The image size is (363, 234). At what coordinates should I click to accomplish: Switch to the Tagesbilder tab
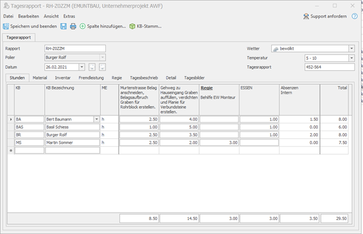194,78
